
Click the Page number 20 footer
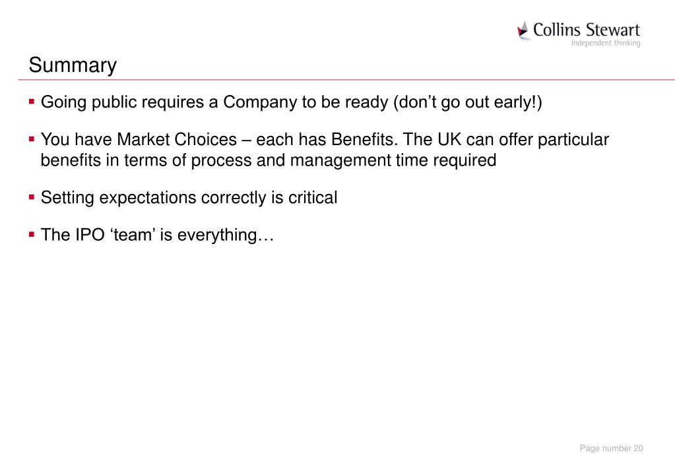[x=611, y=448]
